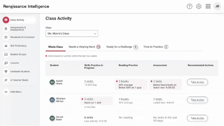Click the Renaissance Intelligence logo
This screenshot has height=126, width=224.
[26, 7]
